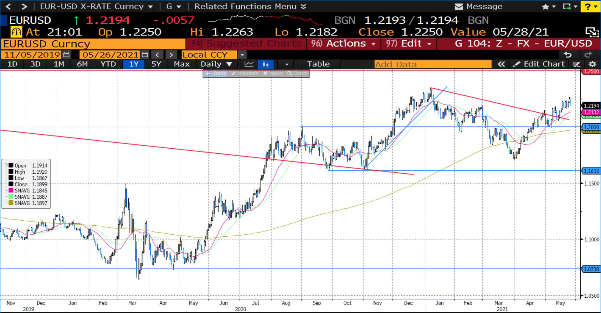Open dropdown arrow next to favorites star
This screenshot has height=313, width=601.
click(x=554, y=7)
